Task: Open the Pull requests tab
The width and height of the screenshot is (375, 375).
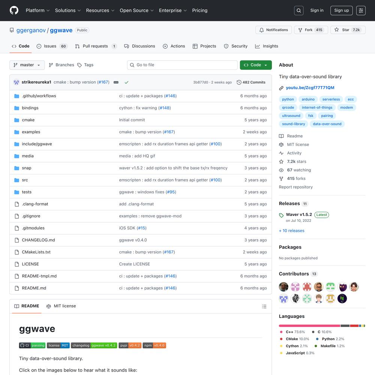Action: pos(95,46)
